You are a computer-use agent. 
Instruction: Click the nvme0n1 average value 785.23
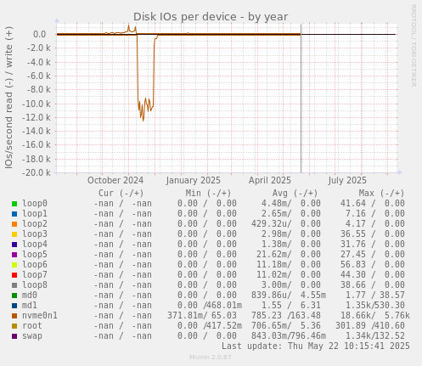[x=267, y=316]
